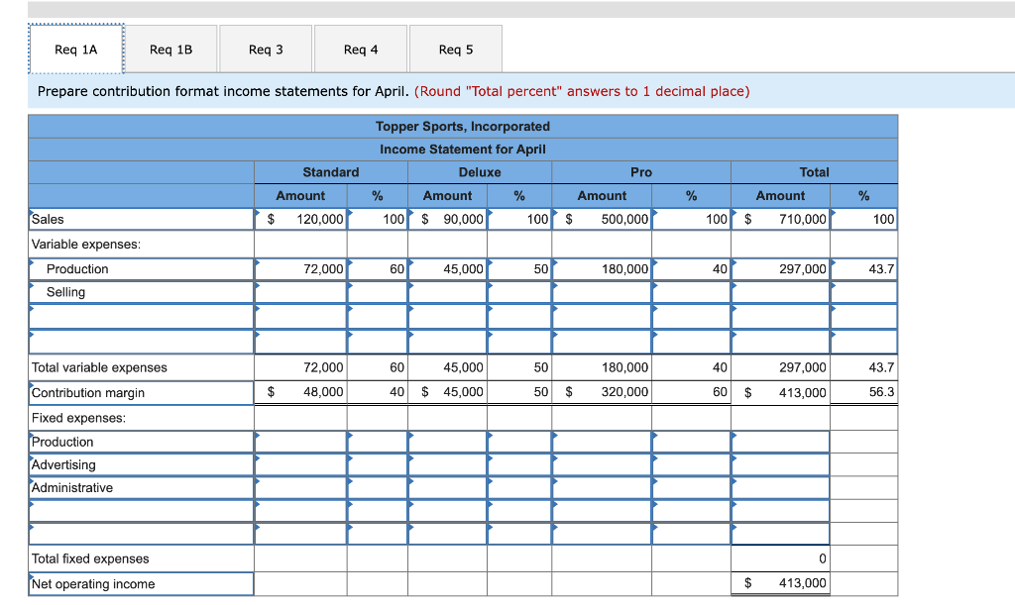The image size is (1015, 605).
Task: Open the Selling row label dropdown
Action: click(x=141, y=292)
